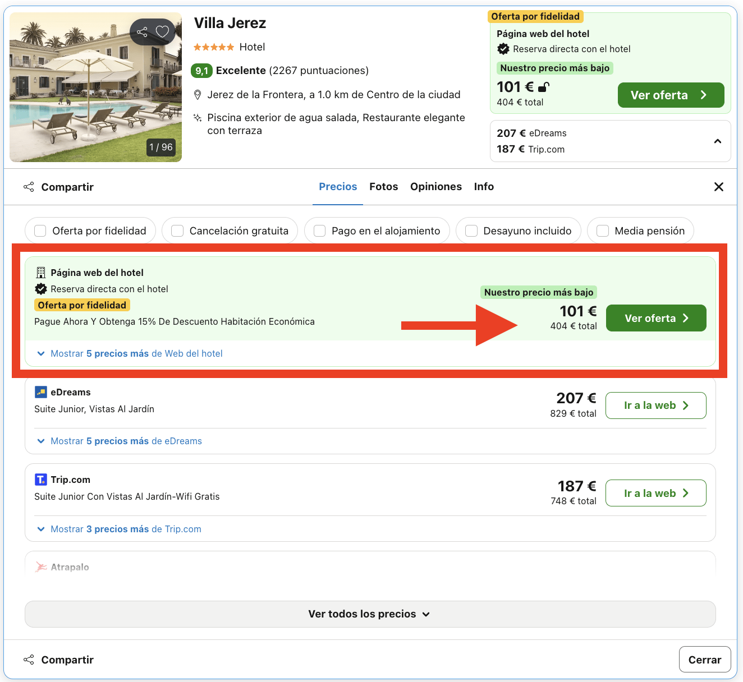Open Ver todos los precios
Screen dimensions: 743x682
pyautogui.click(x=369, y=614)
